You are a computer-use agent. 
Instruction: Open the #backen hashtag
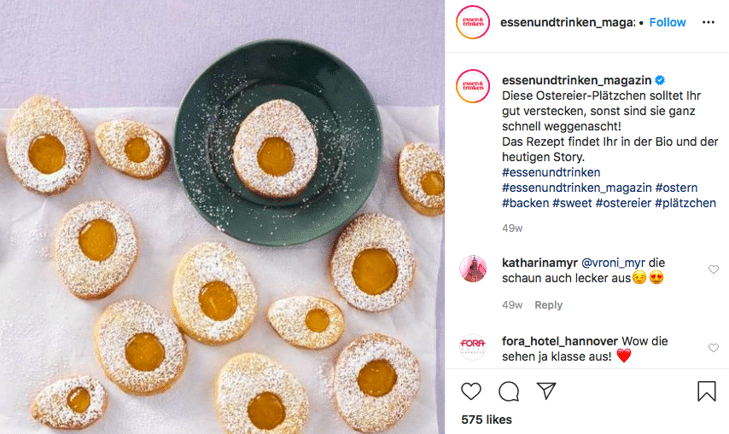(x=525, y=203)
